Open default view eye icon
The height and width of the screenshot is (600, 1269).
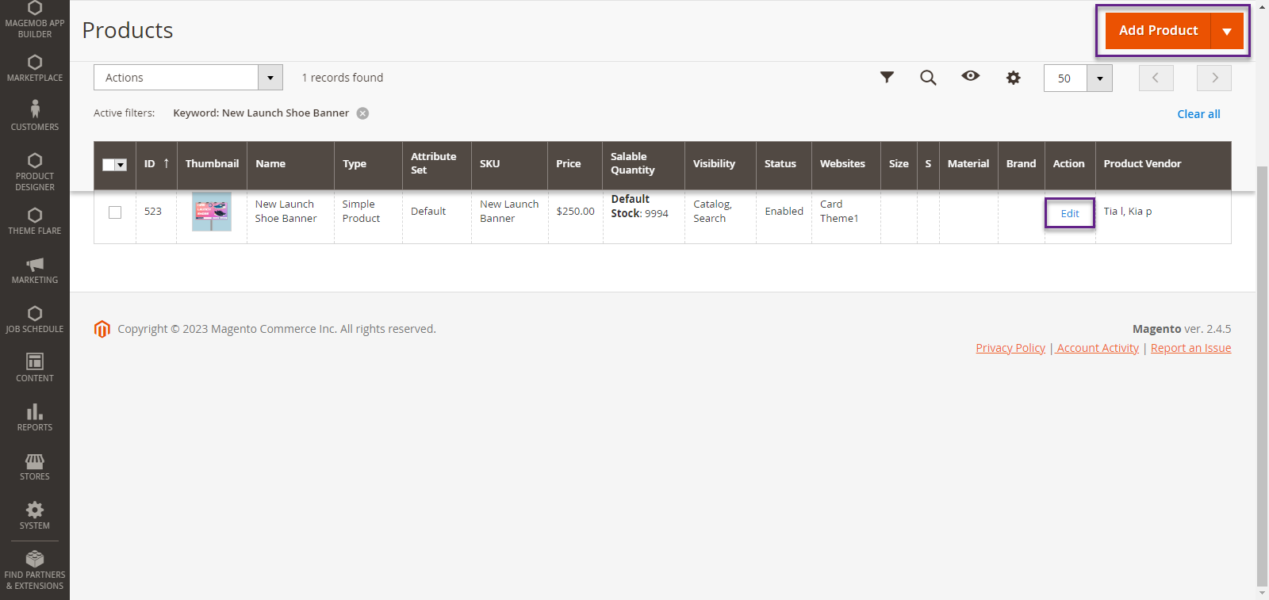[x=970, y=76]
